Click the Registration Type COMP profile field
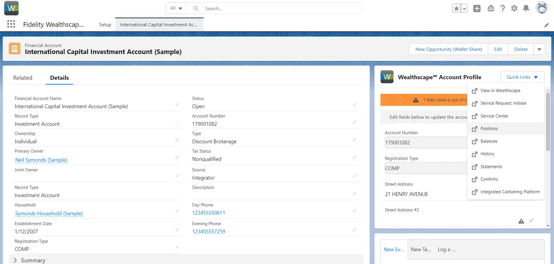Viewport: 554px width, 264px height. (x=426, y=168)
